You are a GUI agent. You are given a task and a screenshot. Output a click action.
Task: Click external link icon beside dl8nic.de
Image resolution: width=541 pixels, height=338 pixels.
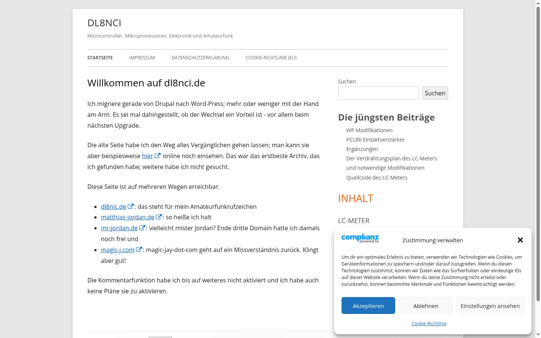coord(131,206)
